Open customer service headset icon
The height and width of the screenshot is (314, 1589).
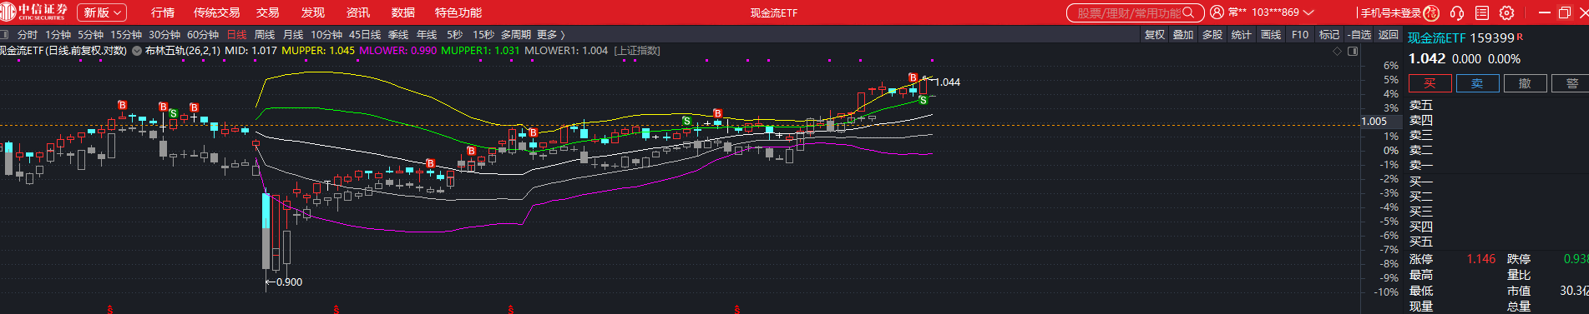1457,12
